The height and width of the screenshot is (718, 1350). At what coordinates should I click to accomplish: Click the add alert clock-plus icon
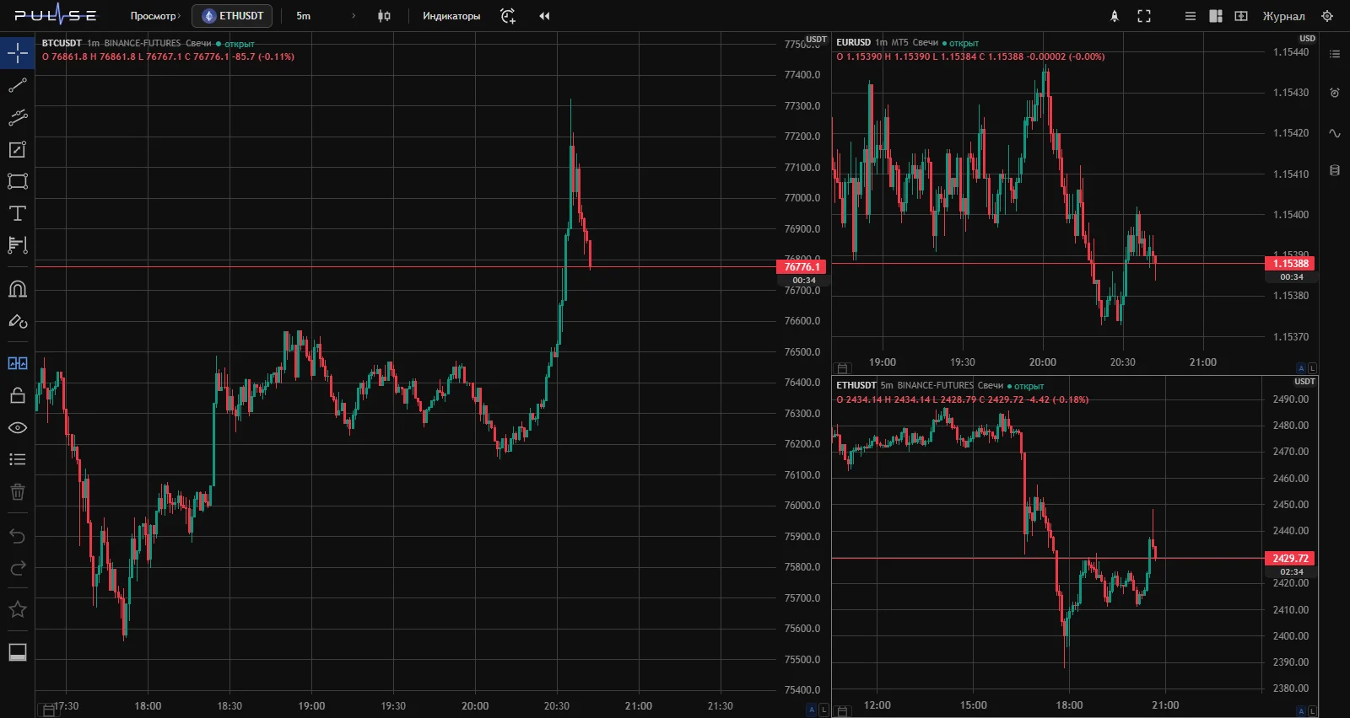click(508, 16)
